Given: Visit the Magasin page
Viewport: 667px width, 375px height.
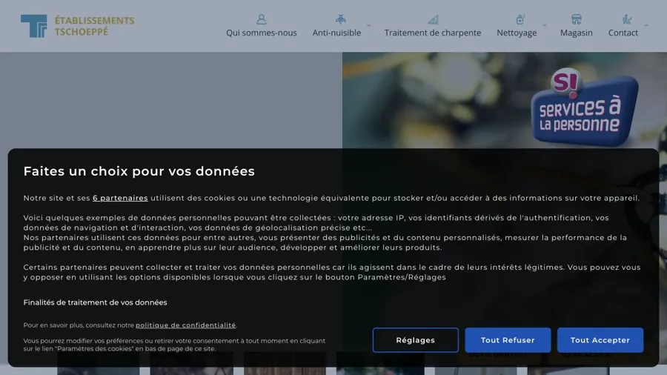Looking at the screenshot, I should tap(576, 33).
